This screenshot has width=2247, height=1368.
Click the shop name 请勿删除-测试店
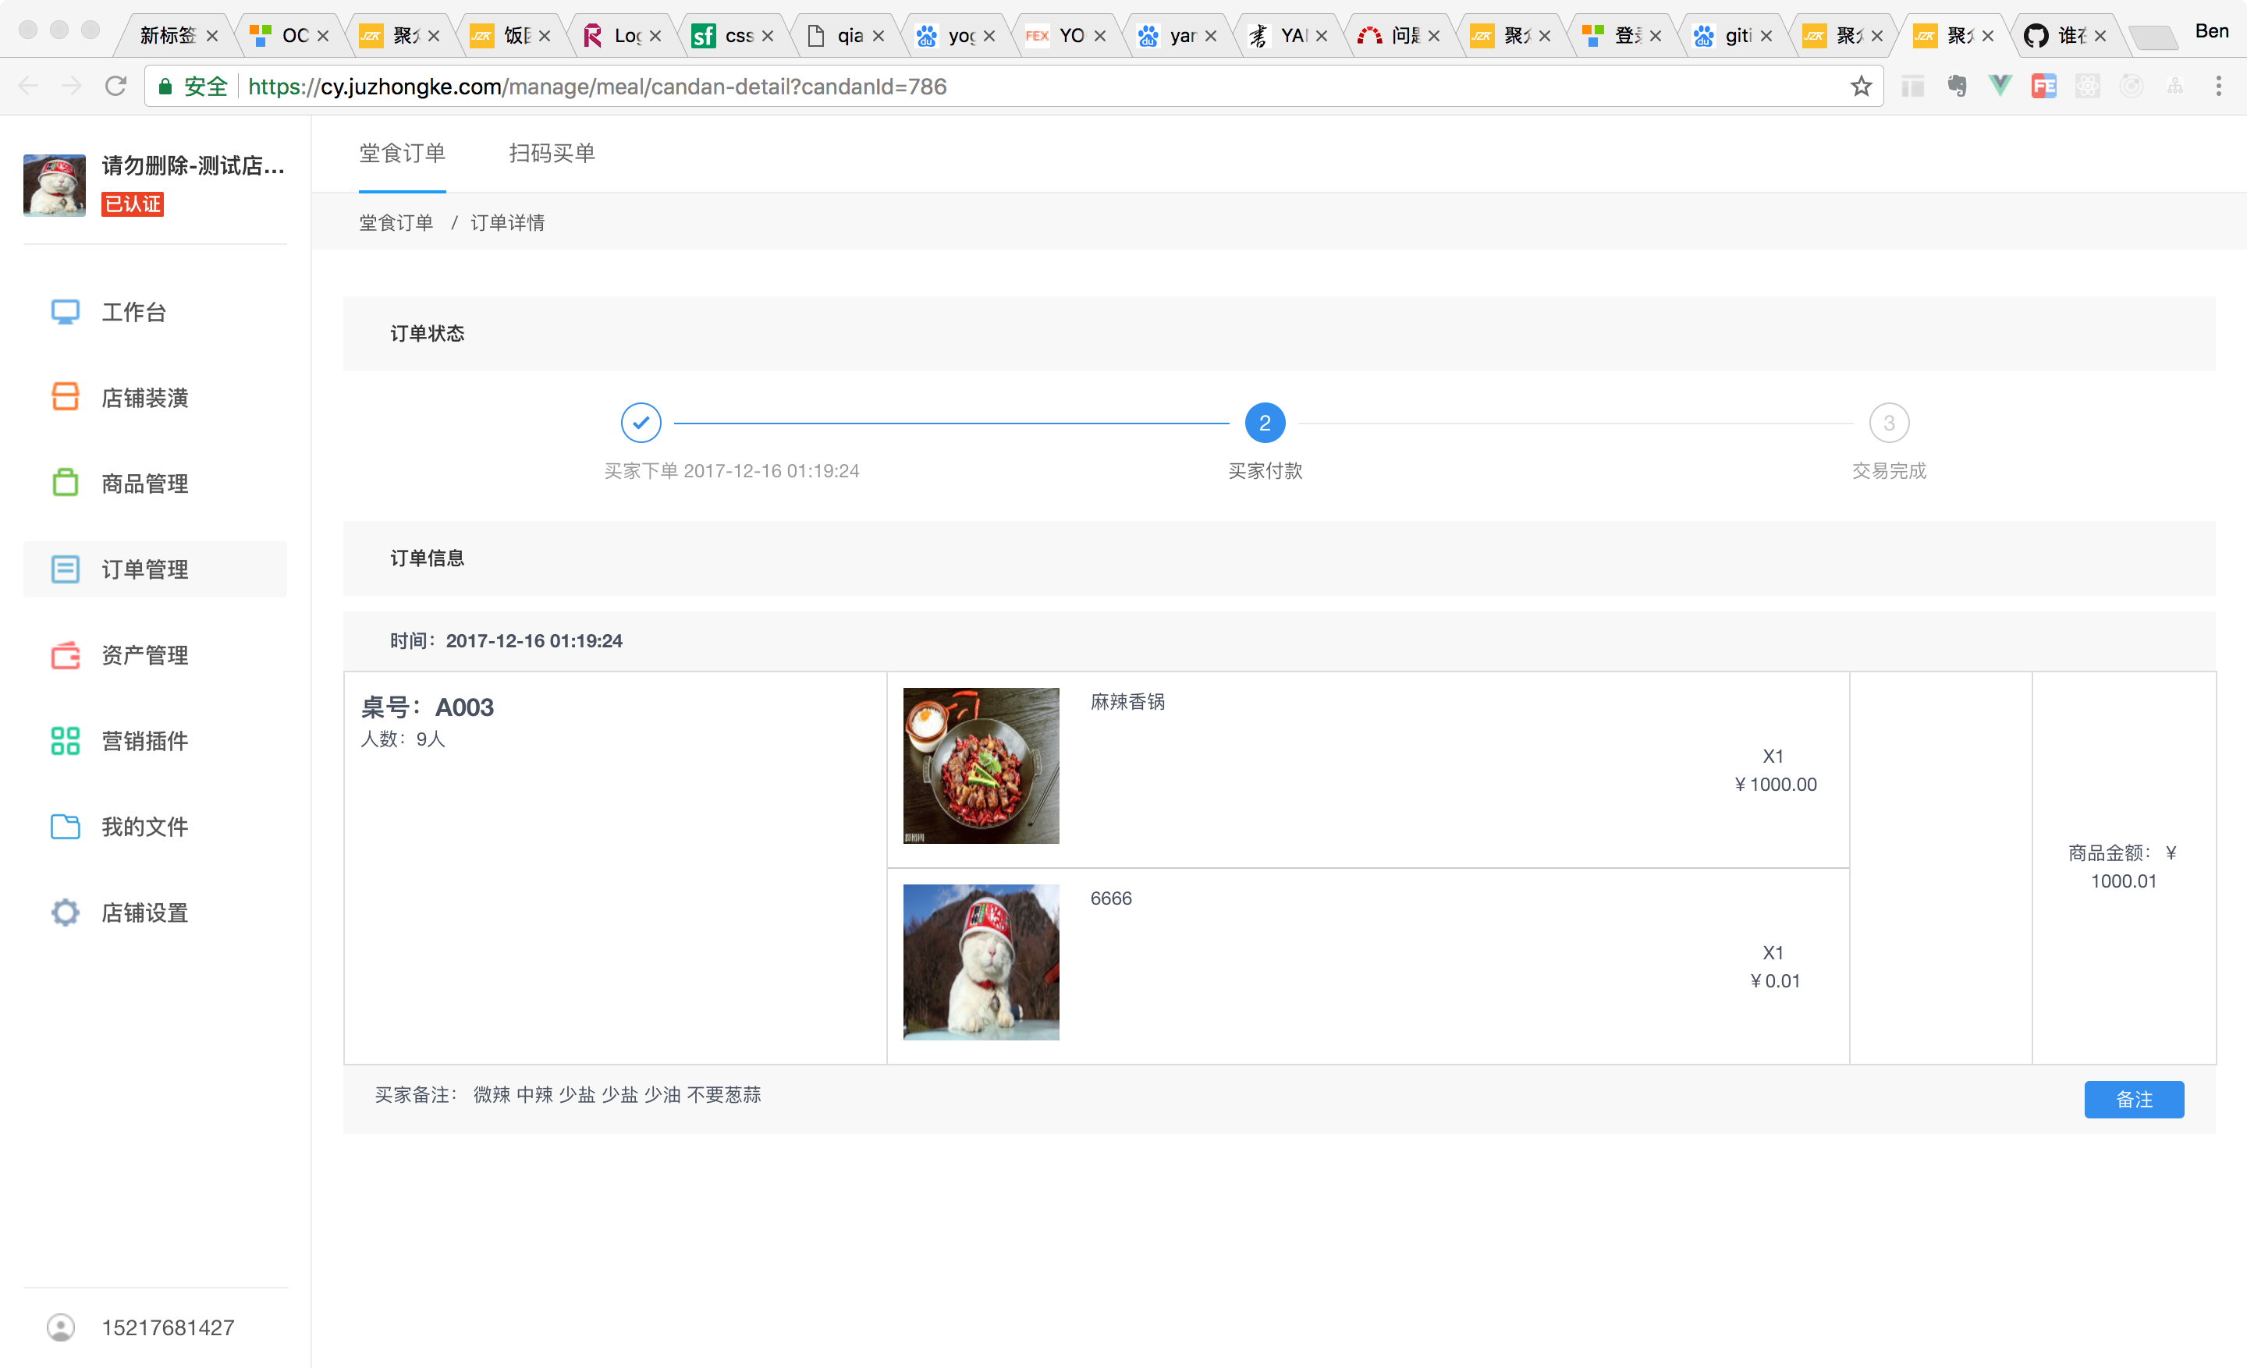tap(193, 165)
